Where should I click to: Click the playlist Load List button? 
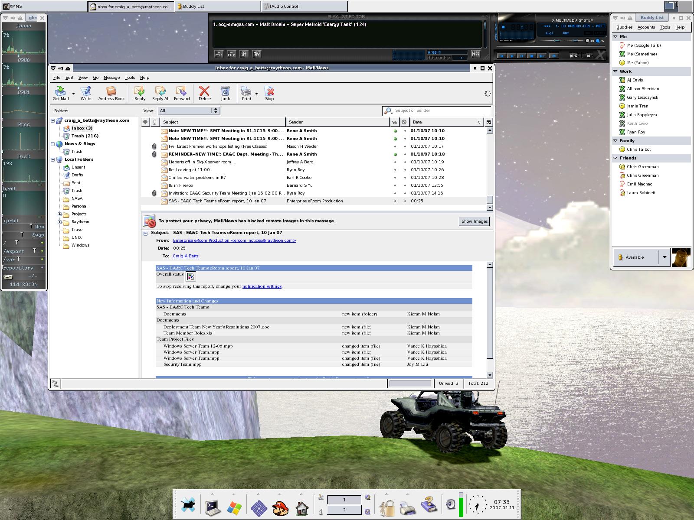(475, 54)
